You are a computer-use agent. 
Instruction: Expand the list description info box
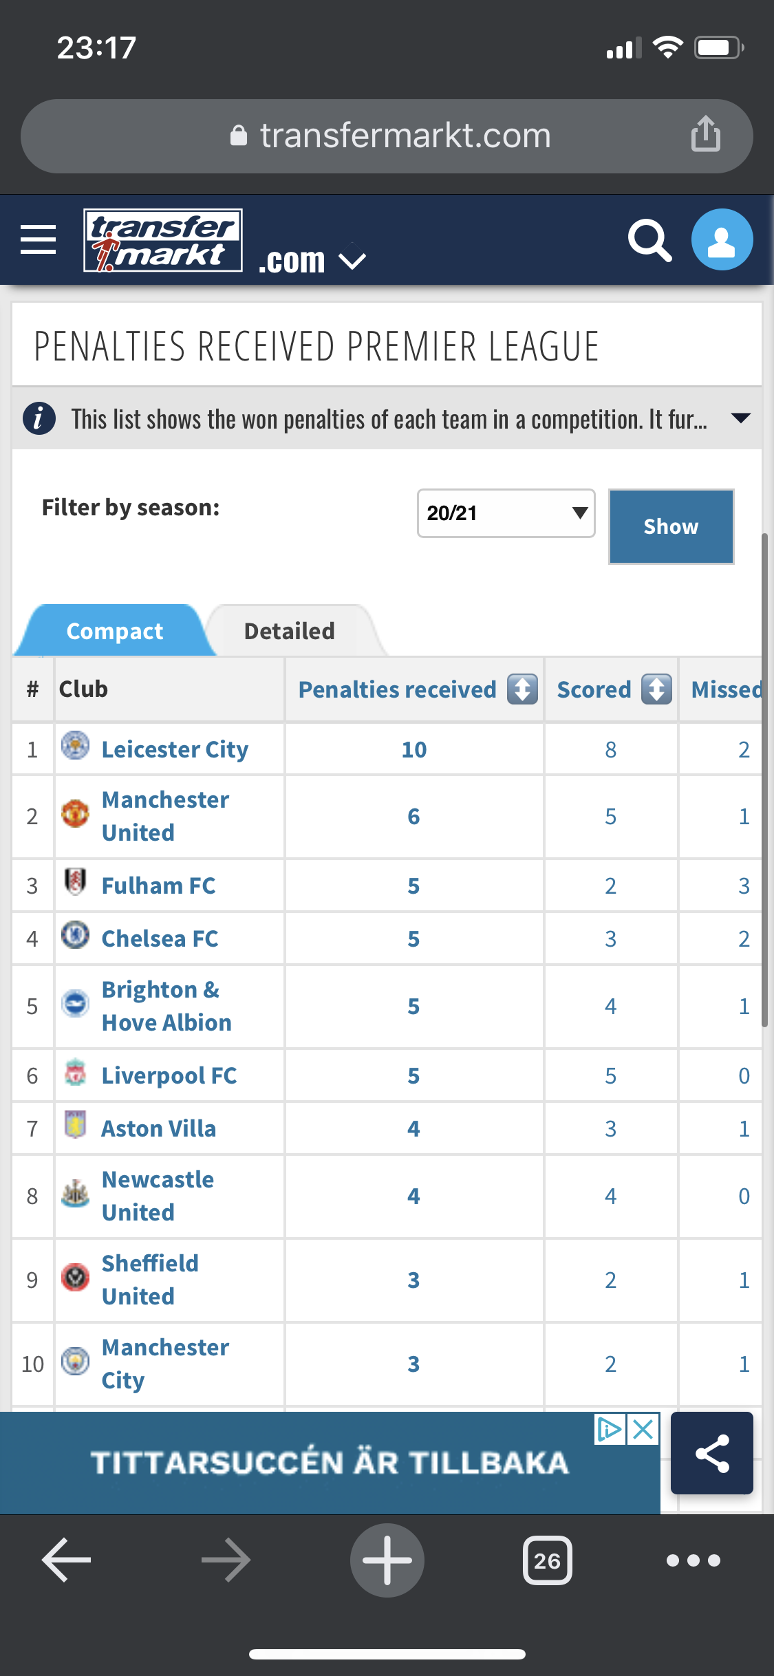pos(740,418)
